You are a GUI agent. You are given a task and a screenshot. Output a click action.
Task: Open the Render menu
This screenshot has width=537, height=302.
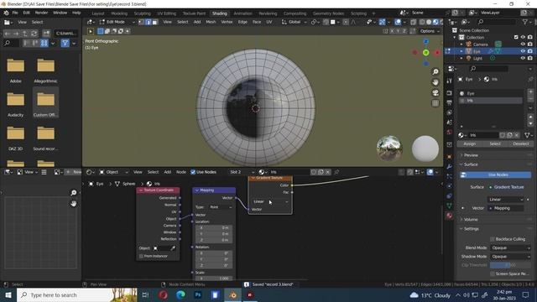click(x=41, y=13)
